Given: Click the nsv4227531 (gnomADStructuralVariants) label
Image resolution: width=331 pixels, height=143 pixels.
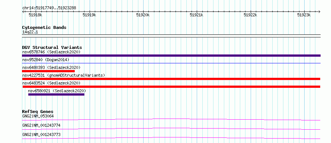Looking at the screenshot, I should click(x=64, y=75).
